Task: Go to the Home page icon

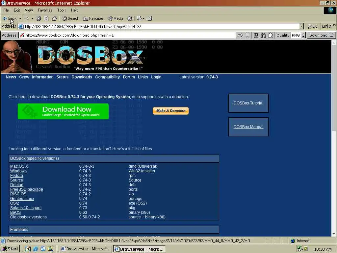Action: click(54, 18)
